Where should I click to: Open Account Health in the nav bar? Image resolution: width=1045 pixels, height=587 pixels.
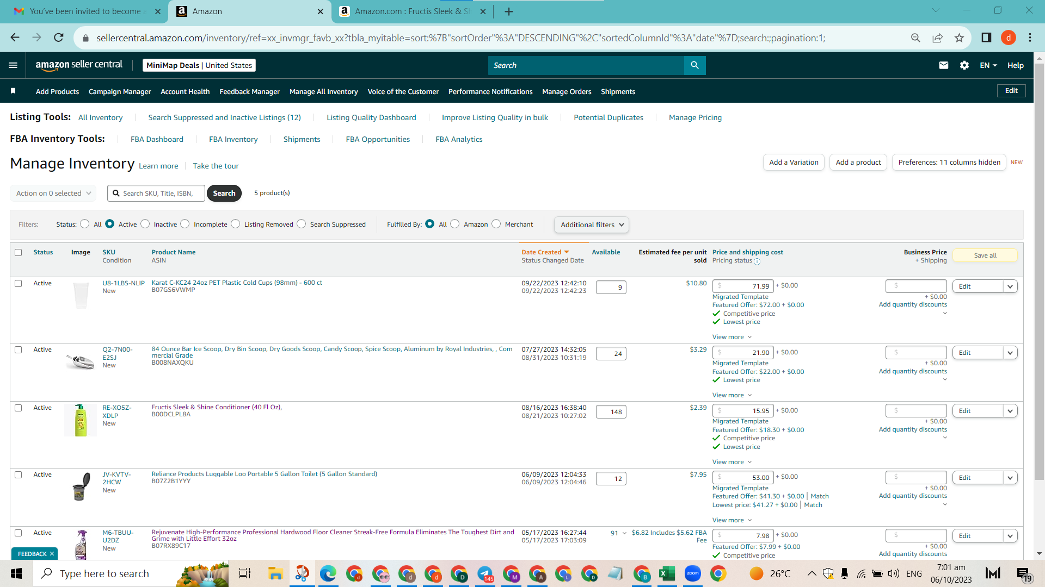[185, 91]
